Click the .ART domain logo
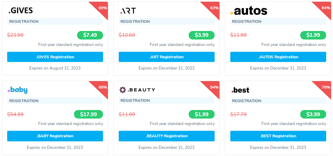Screen dimensions: 333x156 tap(128, 11)
